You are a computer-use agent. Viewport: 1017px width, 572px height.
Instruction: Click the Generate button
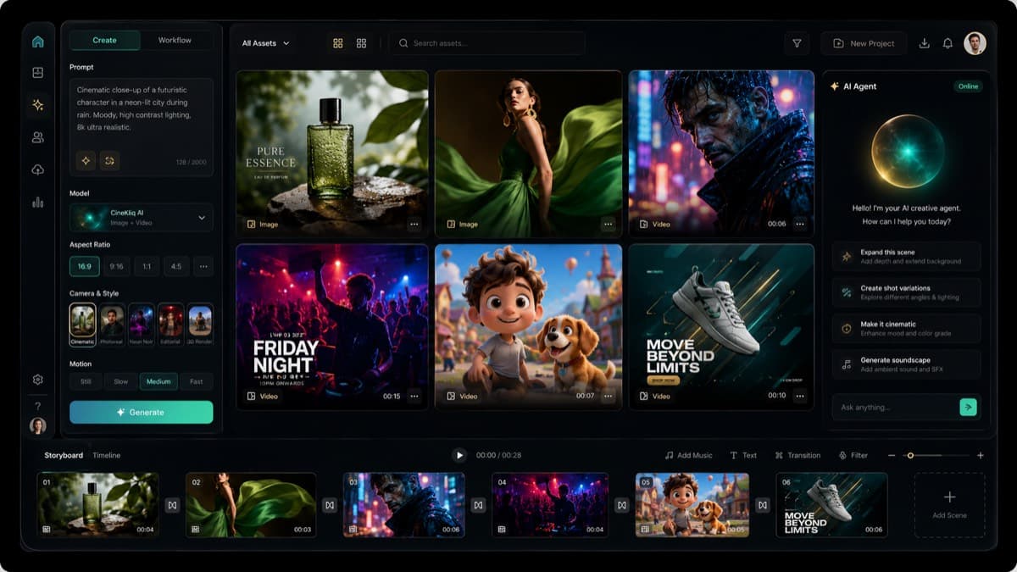(x=142, y=412)
